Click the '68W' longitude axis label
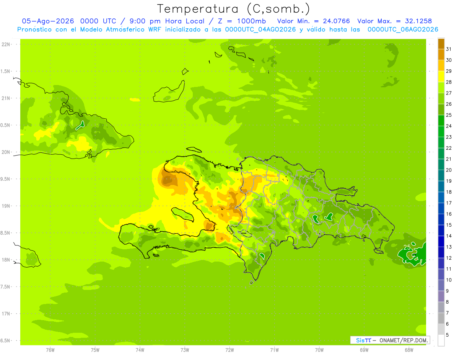The width and height of the screenshot is (459, 355). [x=409, y=350]
